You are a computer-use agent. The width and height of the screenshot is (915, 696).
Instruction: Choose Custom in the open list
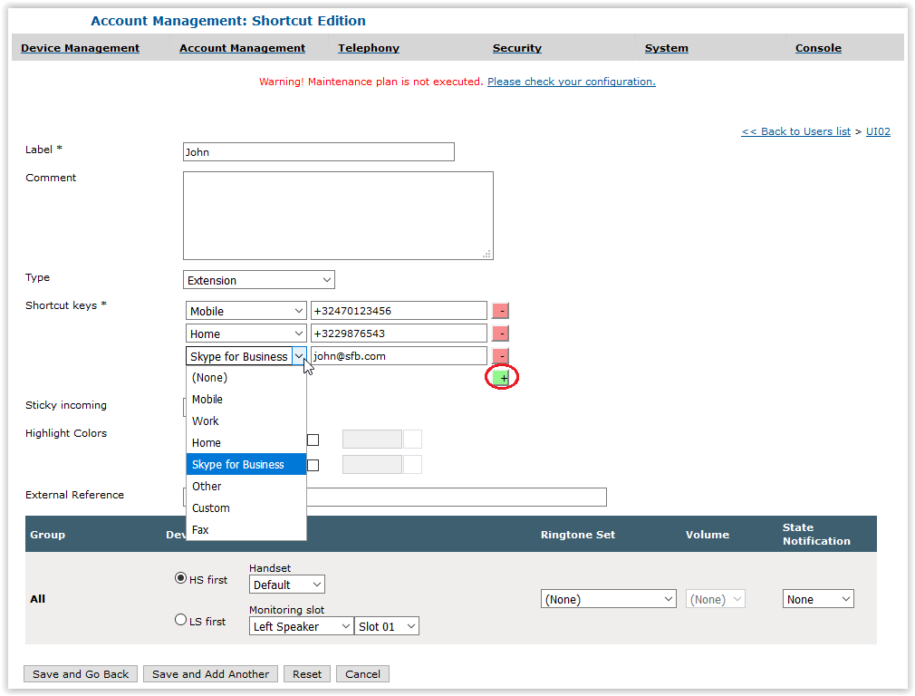(x=246, y=508)
